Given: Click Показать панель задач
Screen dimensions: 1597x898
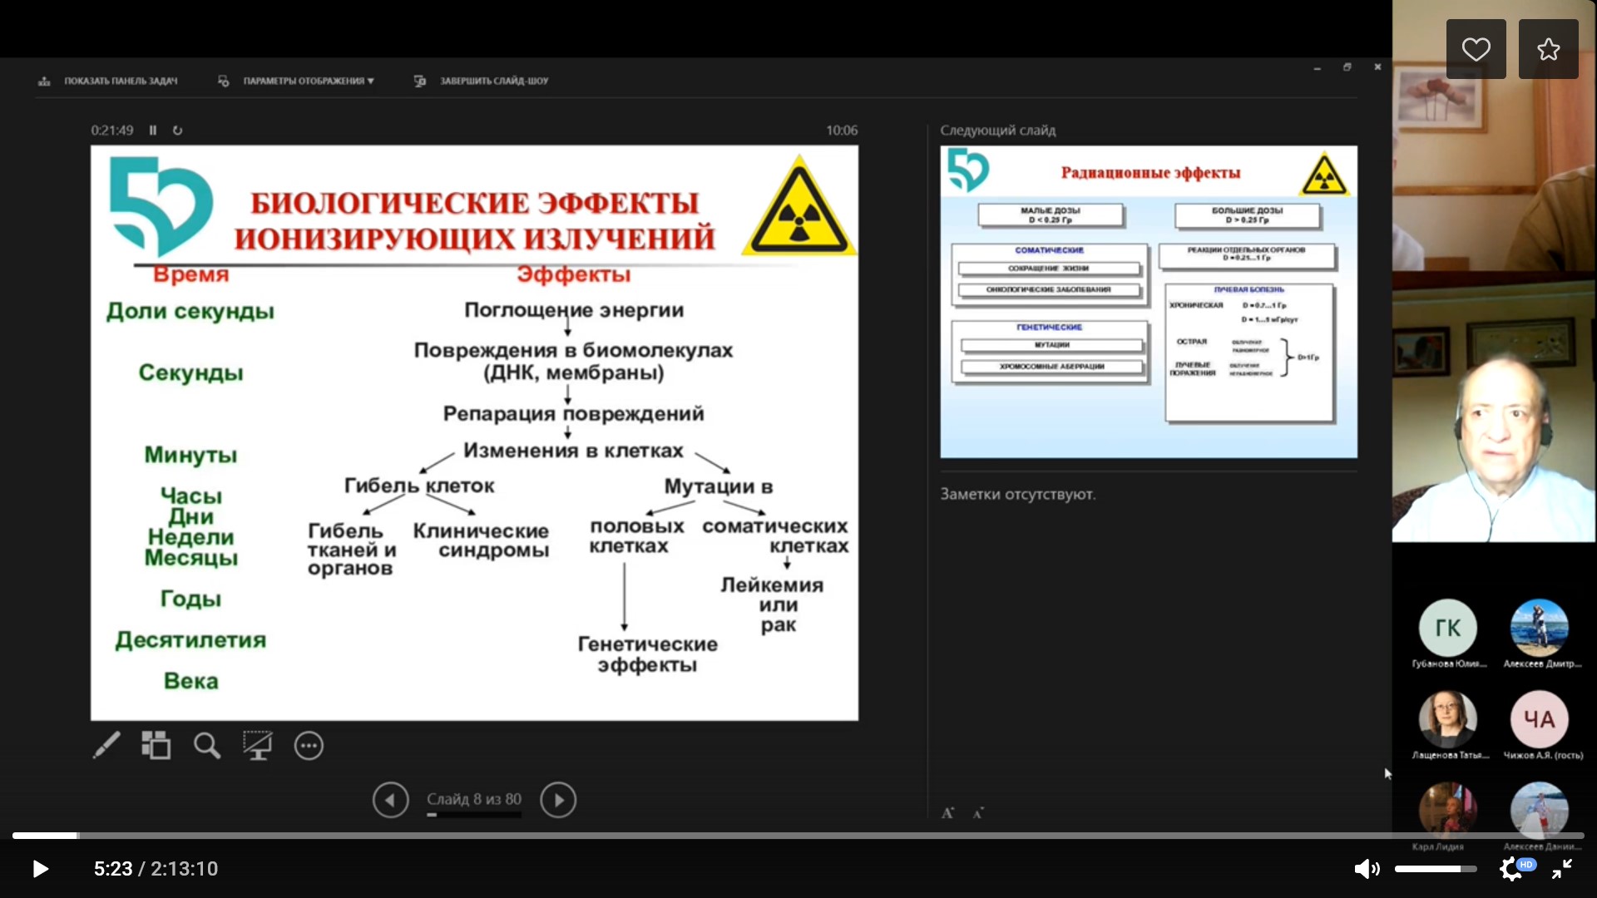Looking at the screenshot, I should click(108, 81).
